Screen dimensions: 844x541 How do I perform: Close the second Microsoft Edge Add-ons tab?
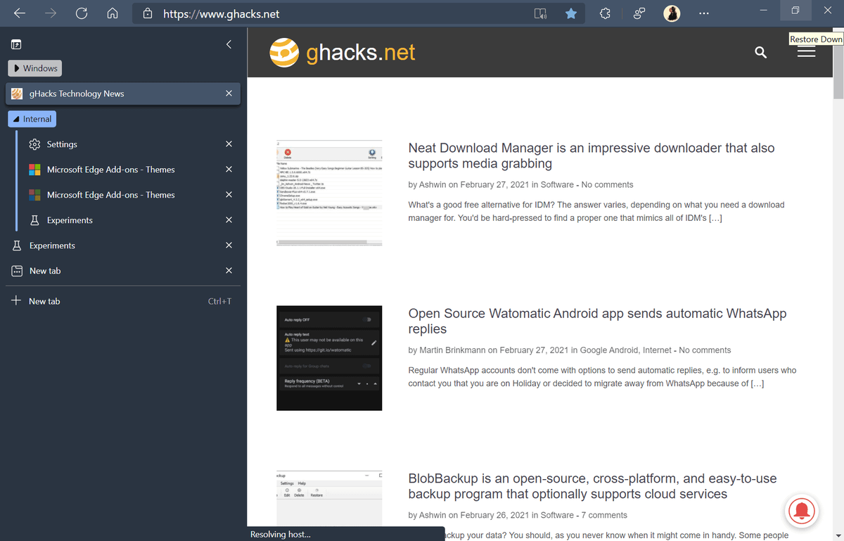point(229,195)
